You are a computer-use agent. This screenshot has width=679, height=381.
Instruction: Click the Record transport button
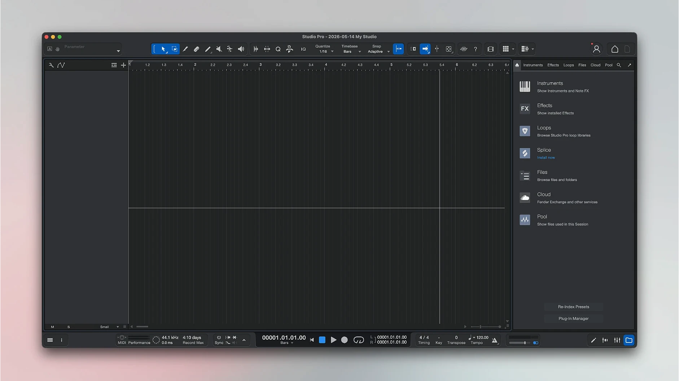coord(345,340)
